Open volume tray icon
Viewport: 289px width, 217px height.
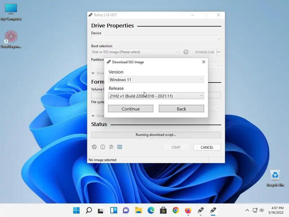coord(262,210)
